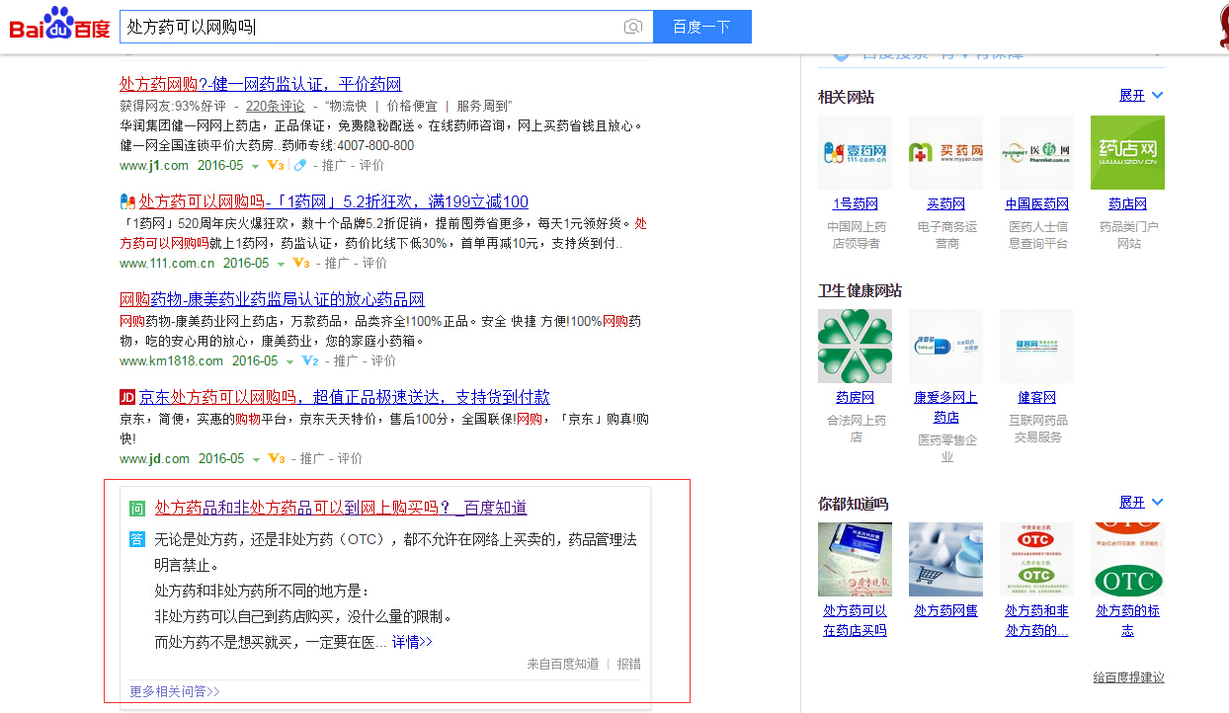Click the 处方药网售 shopping cart thumbnail
Viewport: 1229px width, 713px height.
tap(945, 559)
